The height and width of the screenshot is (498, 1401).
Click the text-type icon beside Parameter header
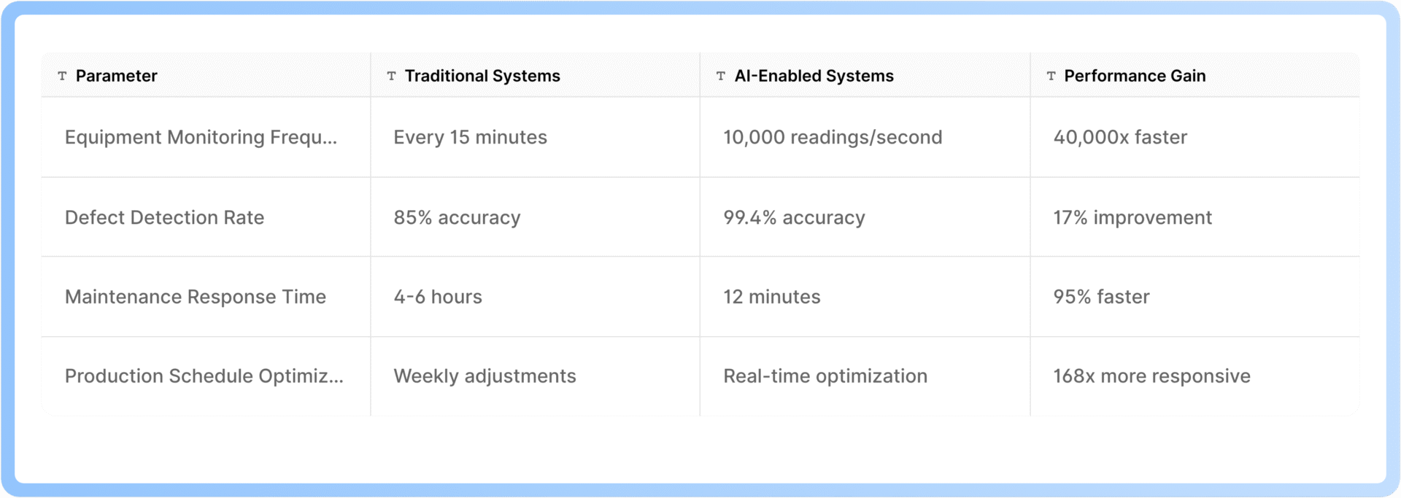63,76
